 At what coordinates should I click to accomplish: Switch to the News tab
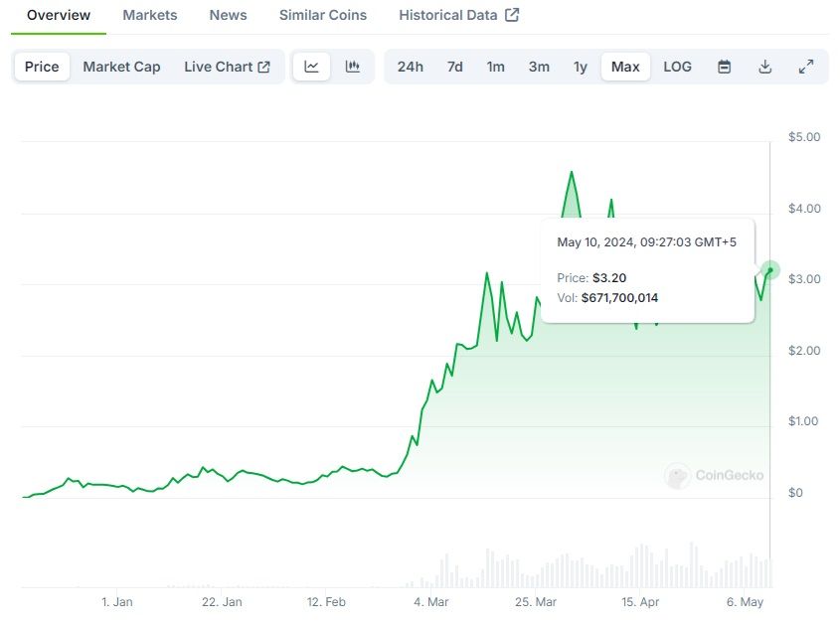click(x=228, y=15)
